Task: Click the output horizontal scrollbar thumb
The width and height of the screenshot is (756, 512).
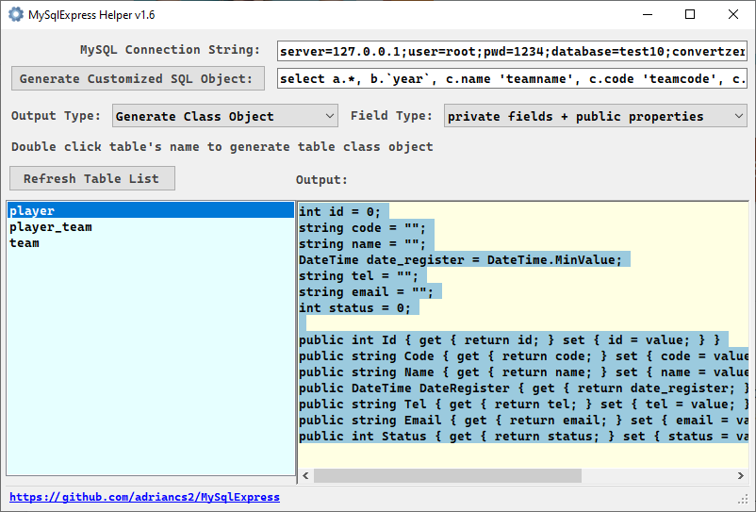Action: (x=448, y=476)
